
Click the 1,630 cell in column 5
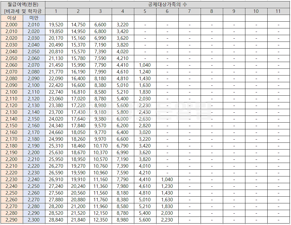pyautogui.click(x=145, y=85)
